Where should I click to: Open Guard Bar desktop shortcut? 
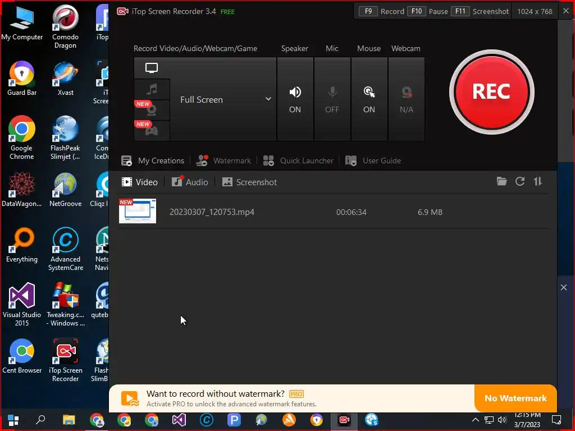pyautogui.click(x=22, y=79)
